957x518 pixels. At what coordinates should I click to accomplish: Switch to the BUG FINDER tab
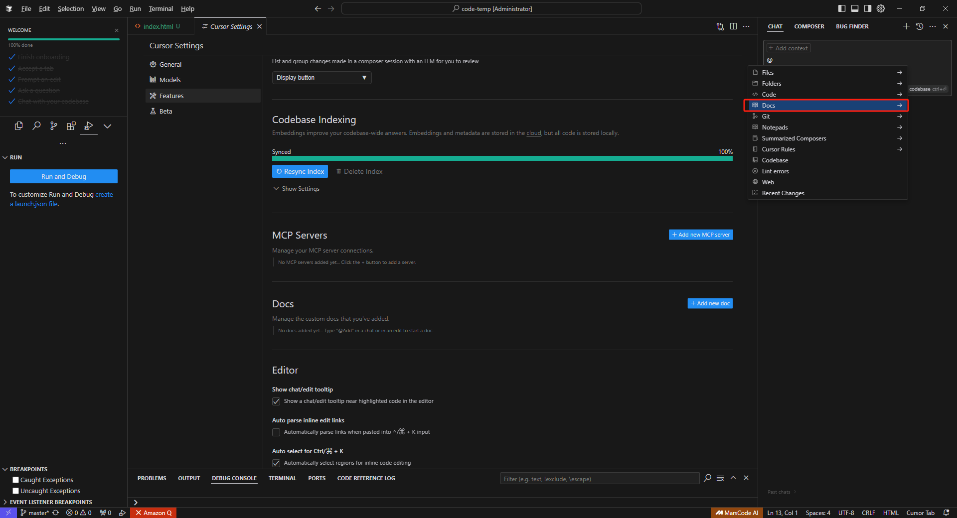click(852, 26)
